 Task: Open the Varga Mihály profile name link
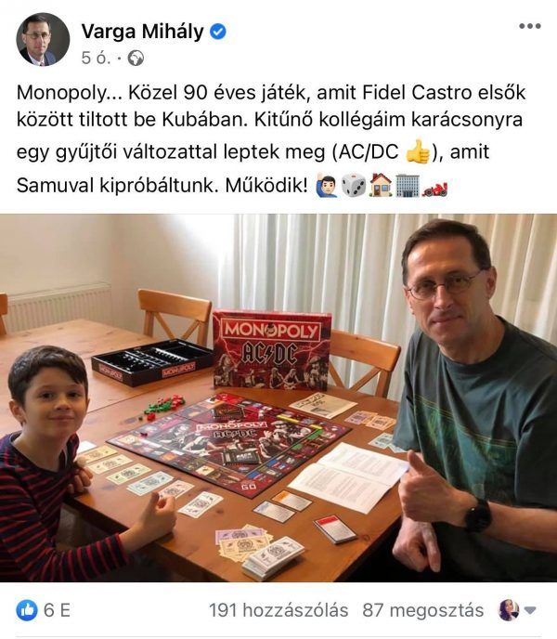(142, 32)
